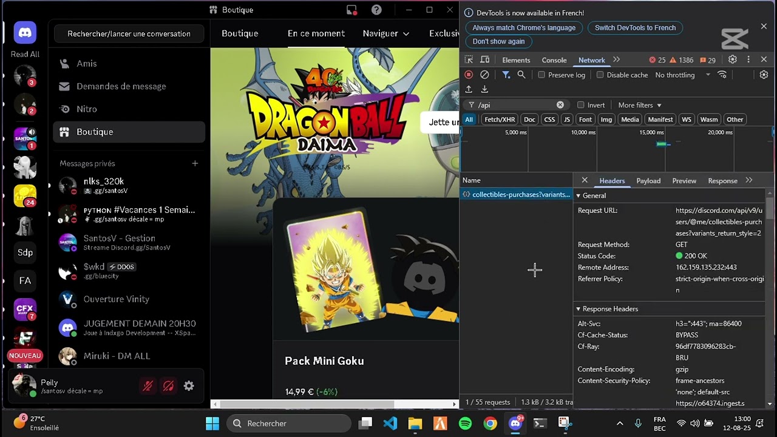Open DevTools settings gear

[x=733, y=59]
